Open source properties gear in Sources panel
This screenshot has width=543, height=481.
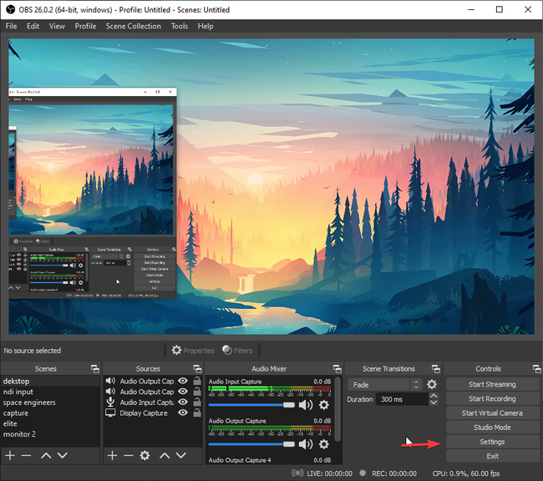(145, 455)
